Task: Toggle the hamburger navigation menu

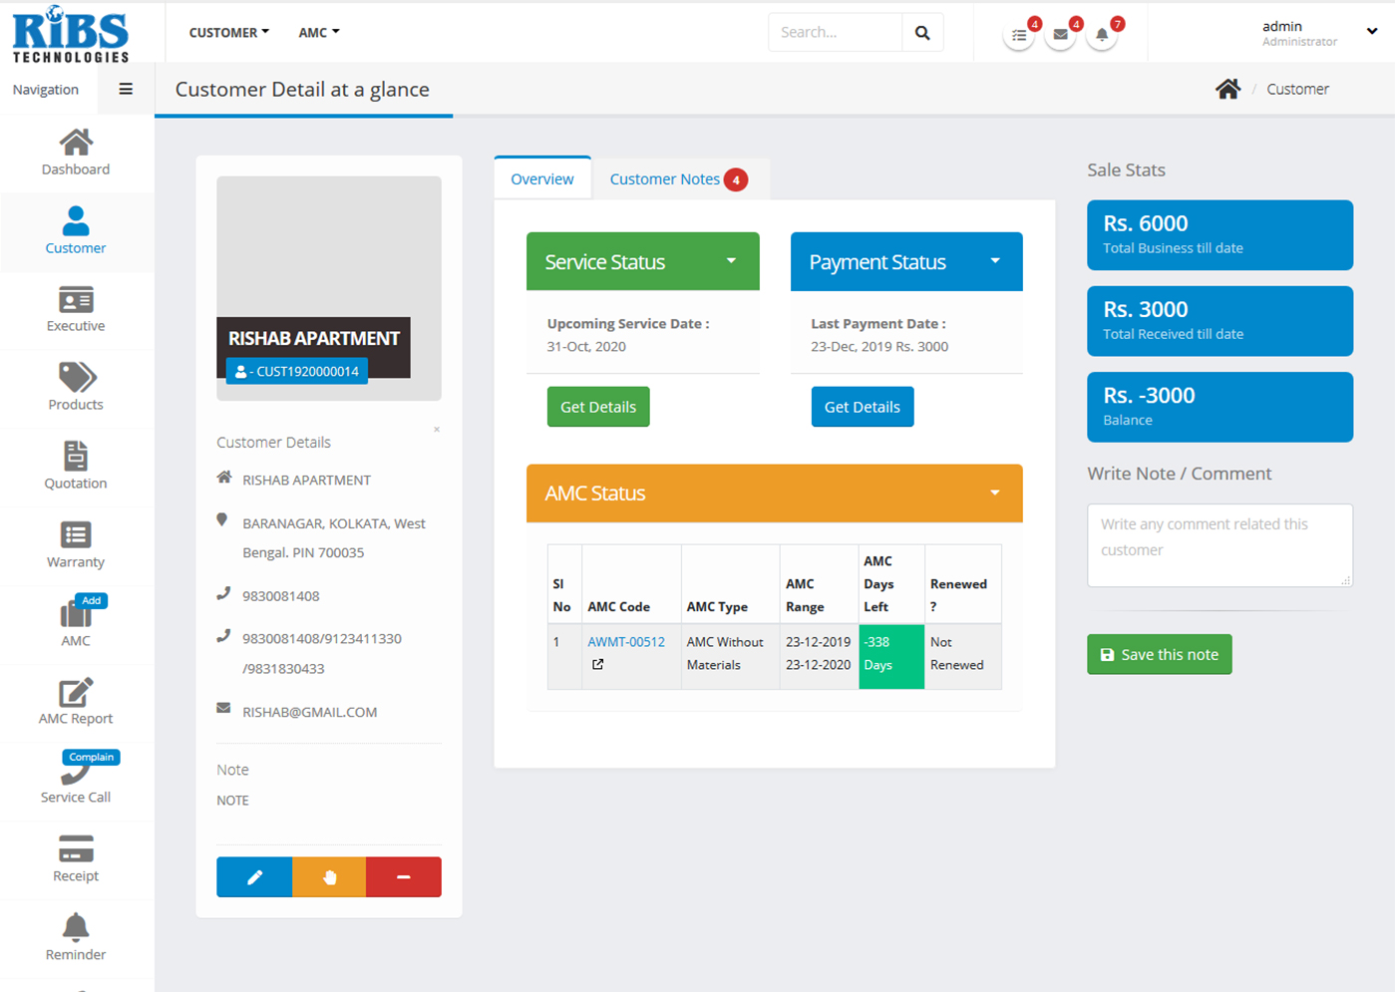Action: pos(126,89)
